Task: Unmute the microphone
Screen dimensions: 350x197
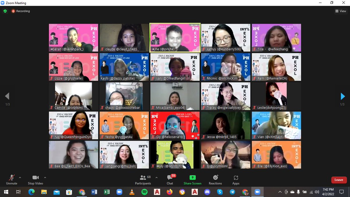Action: (x=12, y=180)
